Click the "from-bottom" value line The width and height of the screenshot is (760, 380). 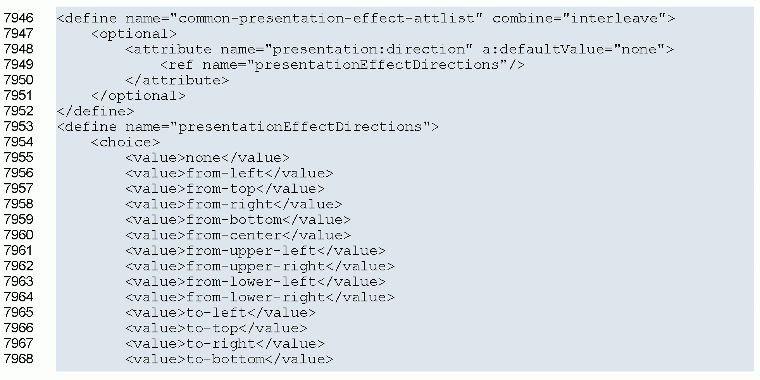click(238, 220)
